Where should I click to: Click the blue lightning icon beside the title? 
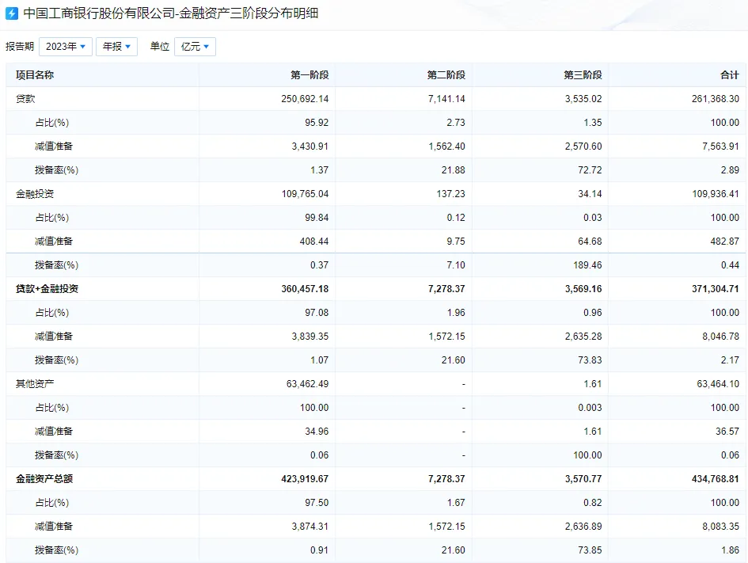(x=12, y=13)
